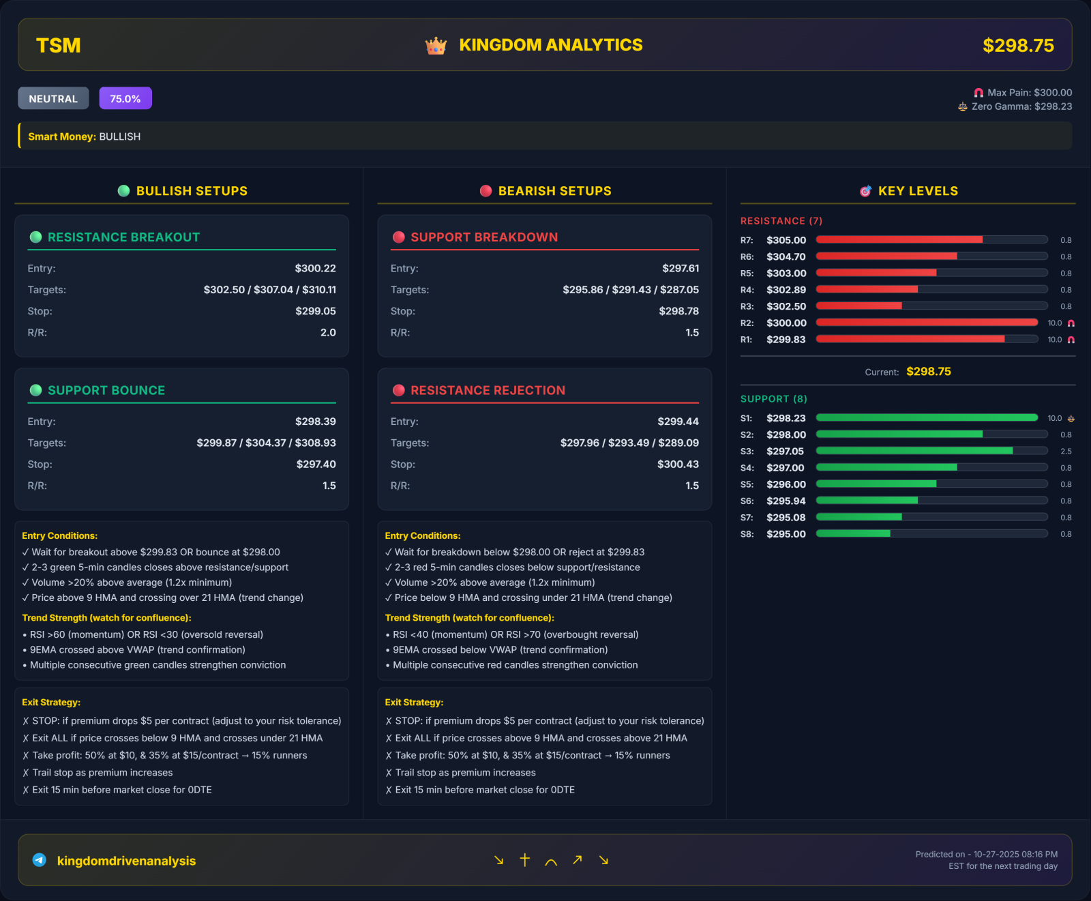
Task: Click the target icon next to Key Levels
Action: [x=865, y=191]
